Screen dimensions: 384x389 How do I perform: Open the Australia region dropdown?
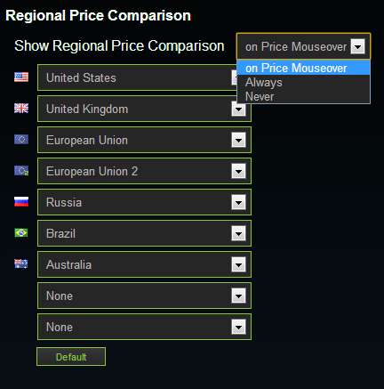(x=144, y=264)
